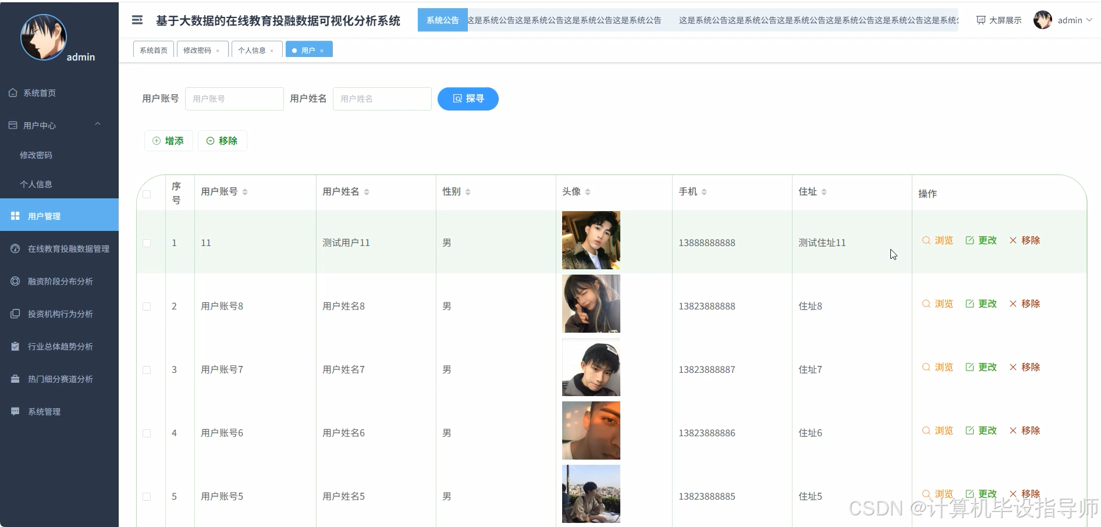Click the large admin profile picture in sidebar

tap(44, 37)
